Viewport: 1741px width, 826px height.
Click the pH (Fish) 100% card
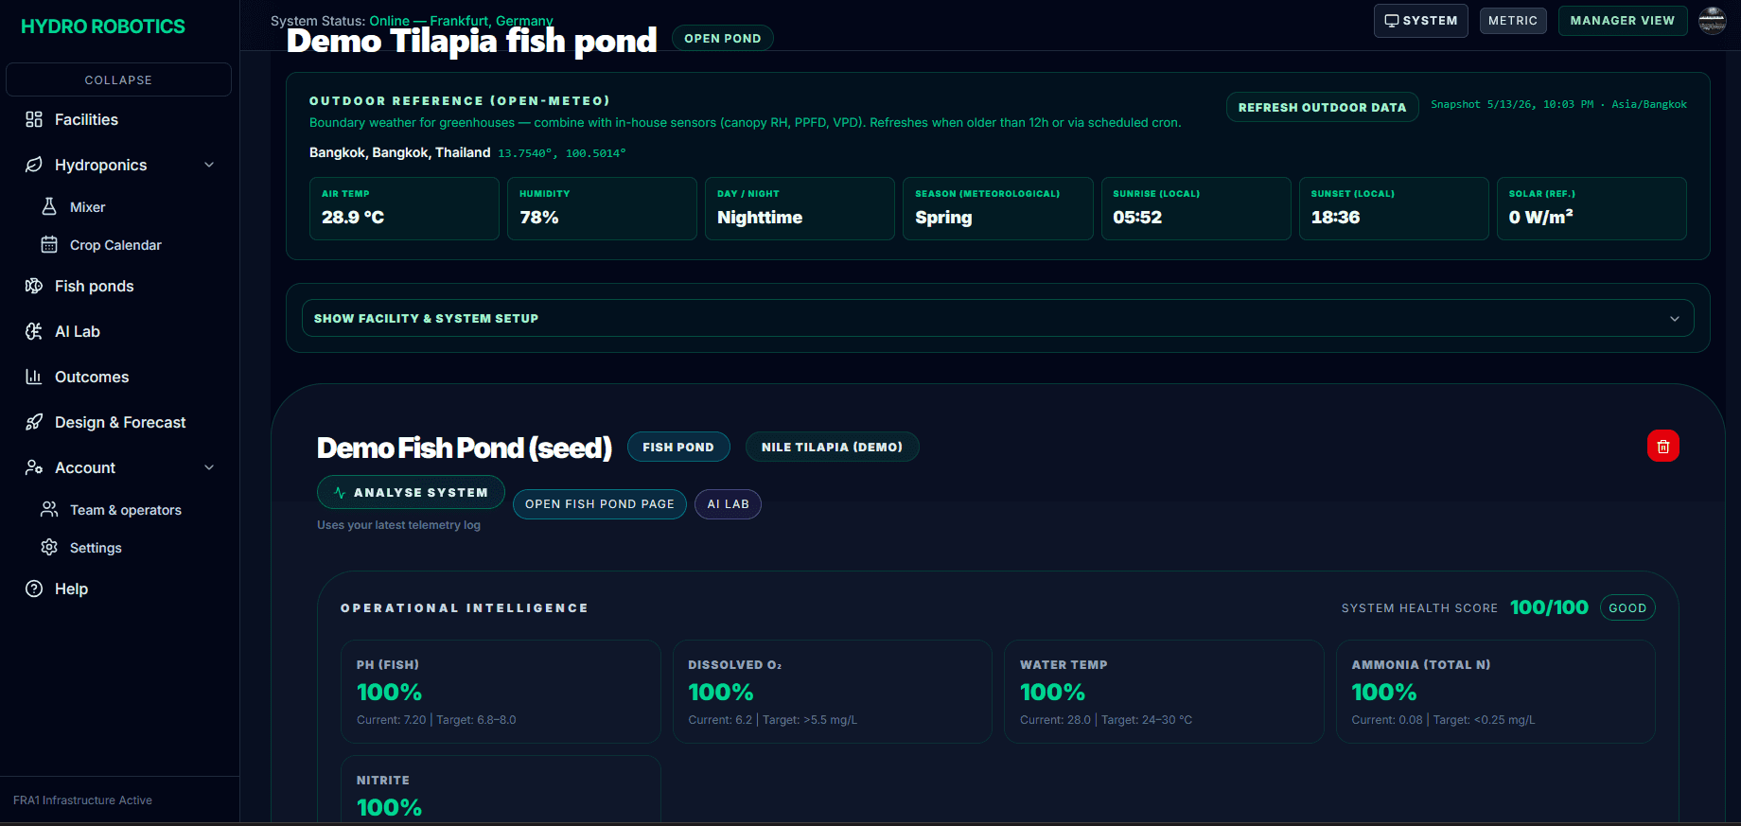click(501, 692)
